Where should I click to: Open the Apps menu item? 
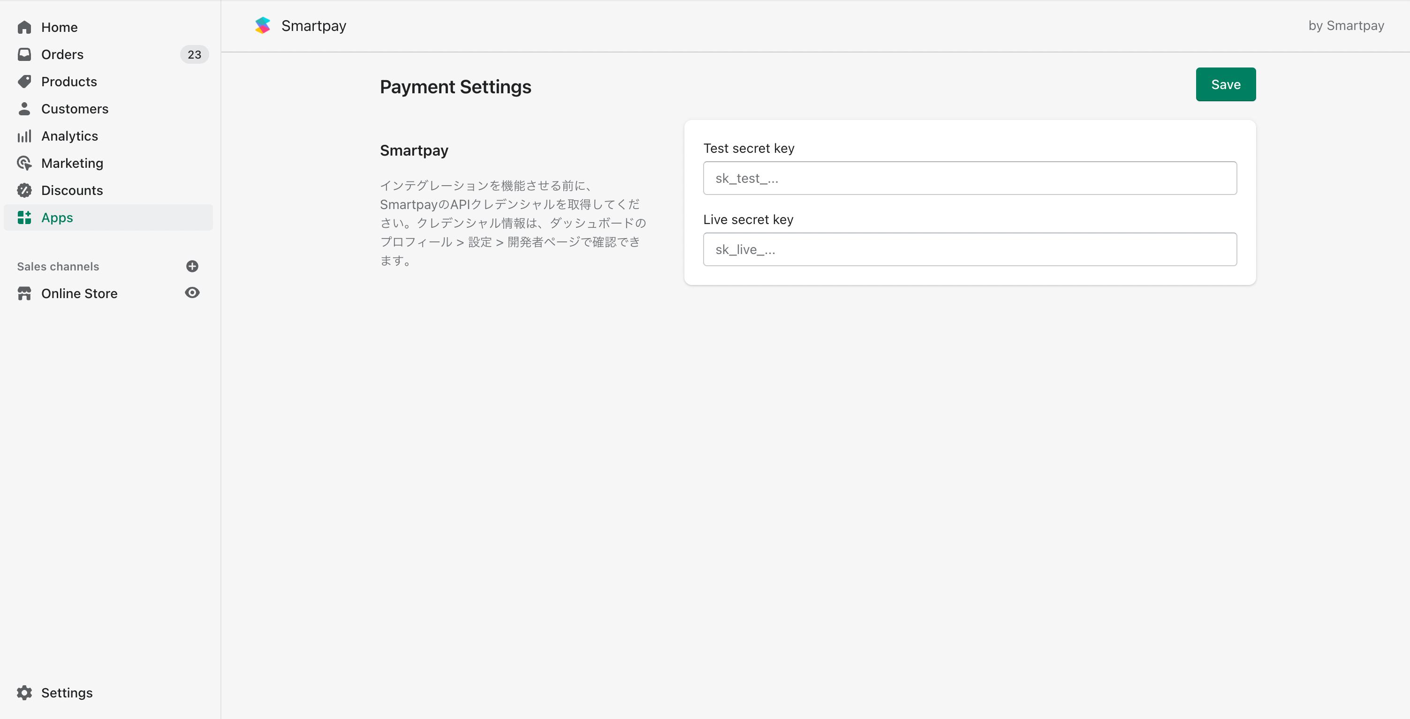57,217
